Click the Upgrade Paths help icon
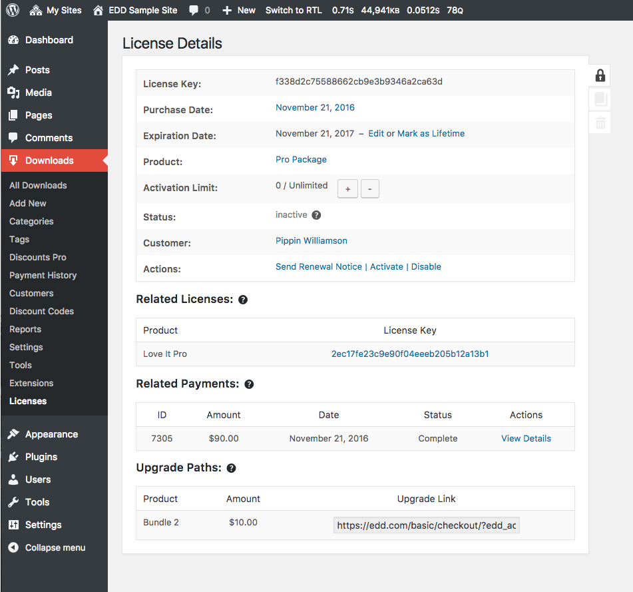Viewport: 633px width, 592px height. click(x=231, y=468)
